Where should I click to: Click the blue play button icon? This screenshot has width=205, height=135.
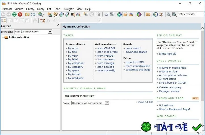click(x=119, y=14)
